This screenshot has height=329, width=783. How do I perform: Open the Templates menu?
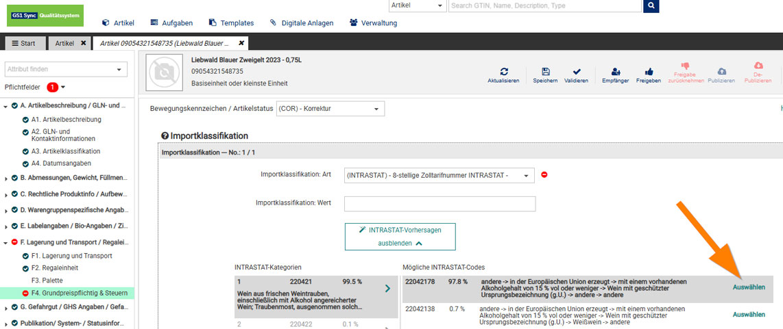(231, 23)
